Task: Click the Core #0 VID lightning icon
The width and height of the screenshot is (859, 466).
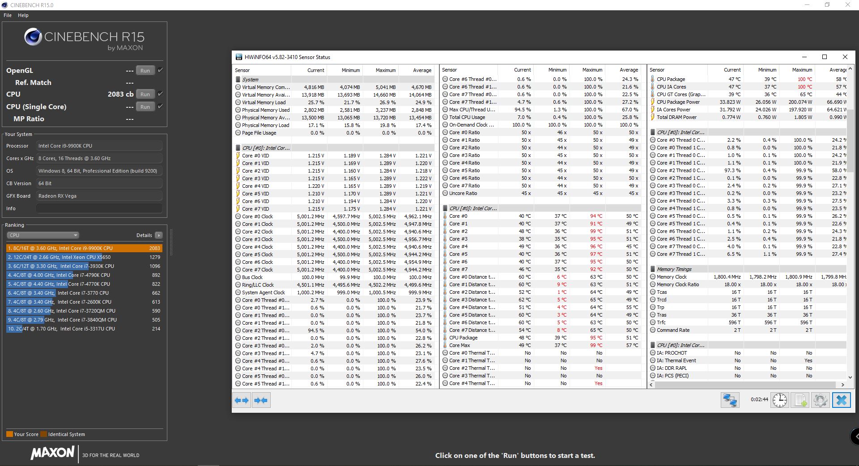Action: coord(238,156)
